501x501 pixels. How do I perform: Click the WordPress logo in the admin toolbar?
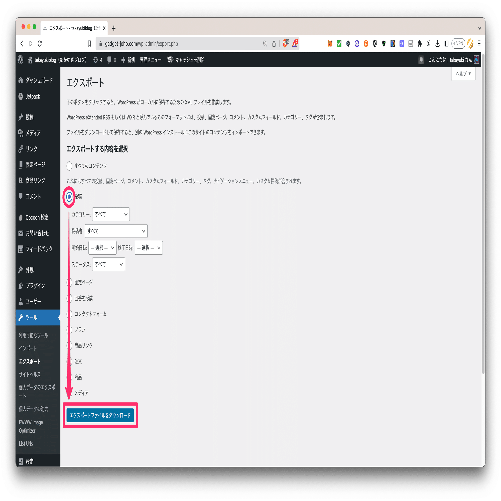tap(21, 60)
